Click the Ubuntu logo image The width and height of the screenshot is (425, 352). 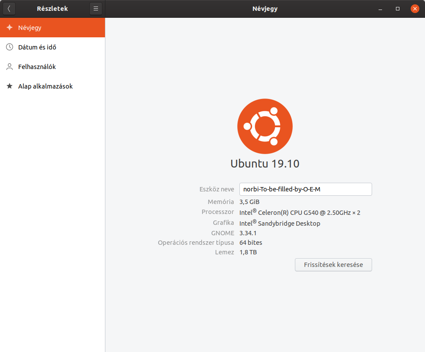(265, 126)
